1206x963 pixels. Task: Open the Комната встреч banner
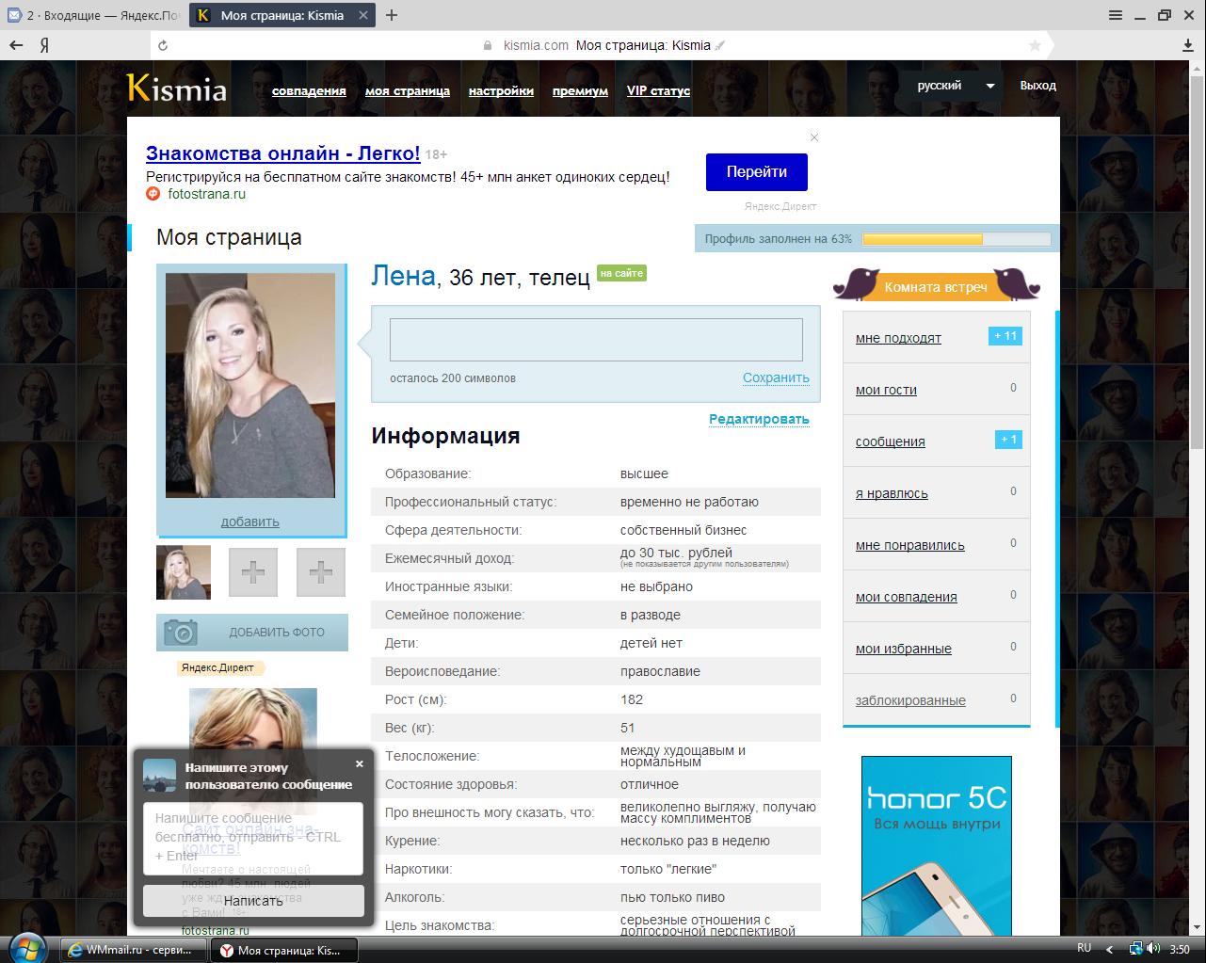(936, 284)
